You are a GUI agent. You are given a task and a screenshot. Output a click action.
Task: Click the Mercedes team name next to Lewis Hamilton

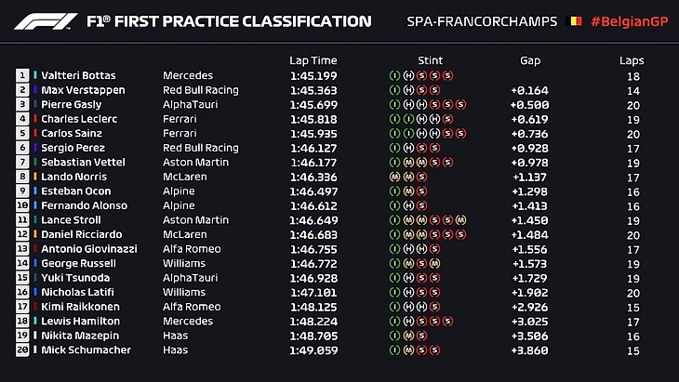pos(188,321)
